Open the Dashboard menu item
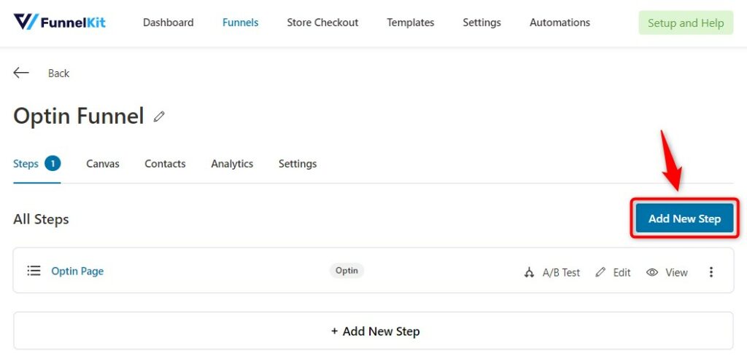Image resolution: width=747 pixels, height=361 pixels. (x=169, y=23)
